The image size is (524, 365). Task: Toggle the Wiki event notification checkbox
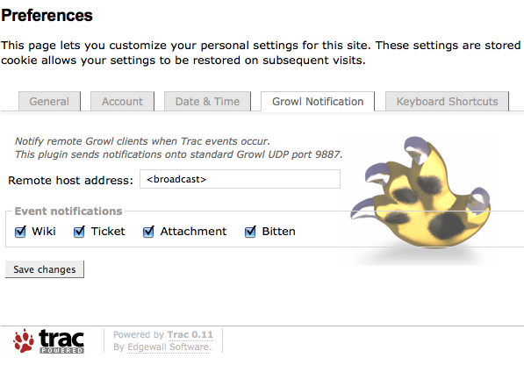(x=20, y=232)
